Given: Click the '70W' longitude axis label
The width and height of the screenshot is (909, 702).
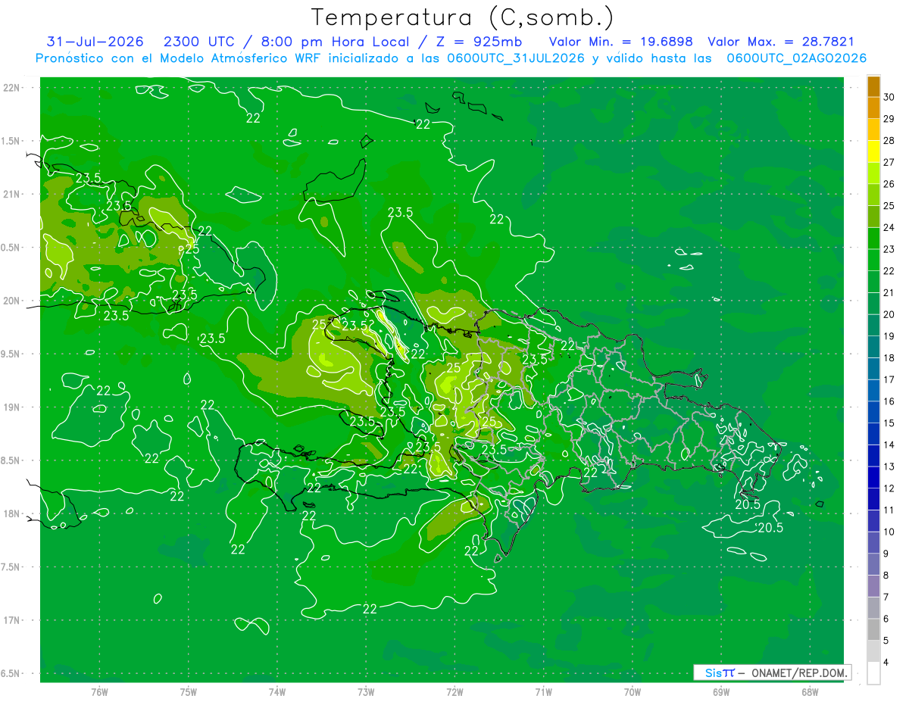Looking at the screenshot, I should 633,692.
